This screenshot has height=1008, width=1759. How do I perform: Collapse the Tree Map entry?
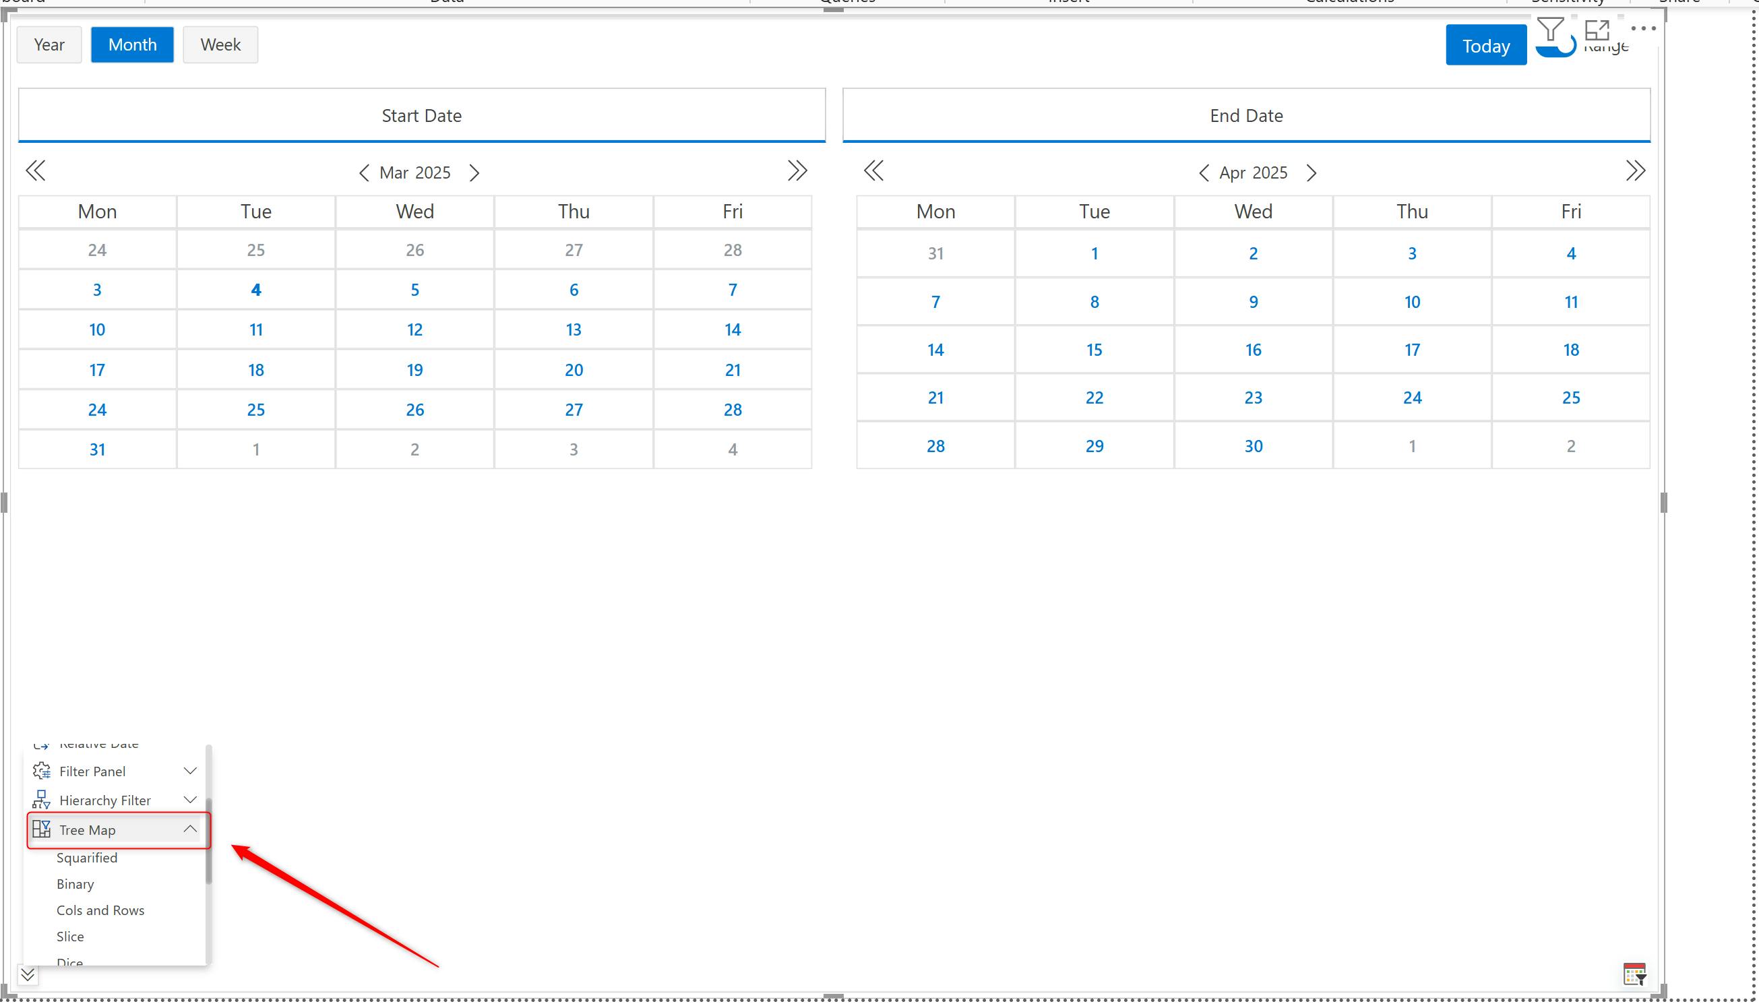click(189, 829)
